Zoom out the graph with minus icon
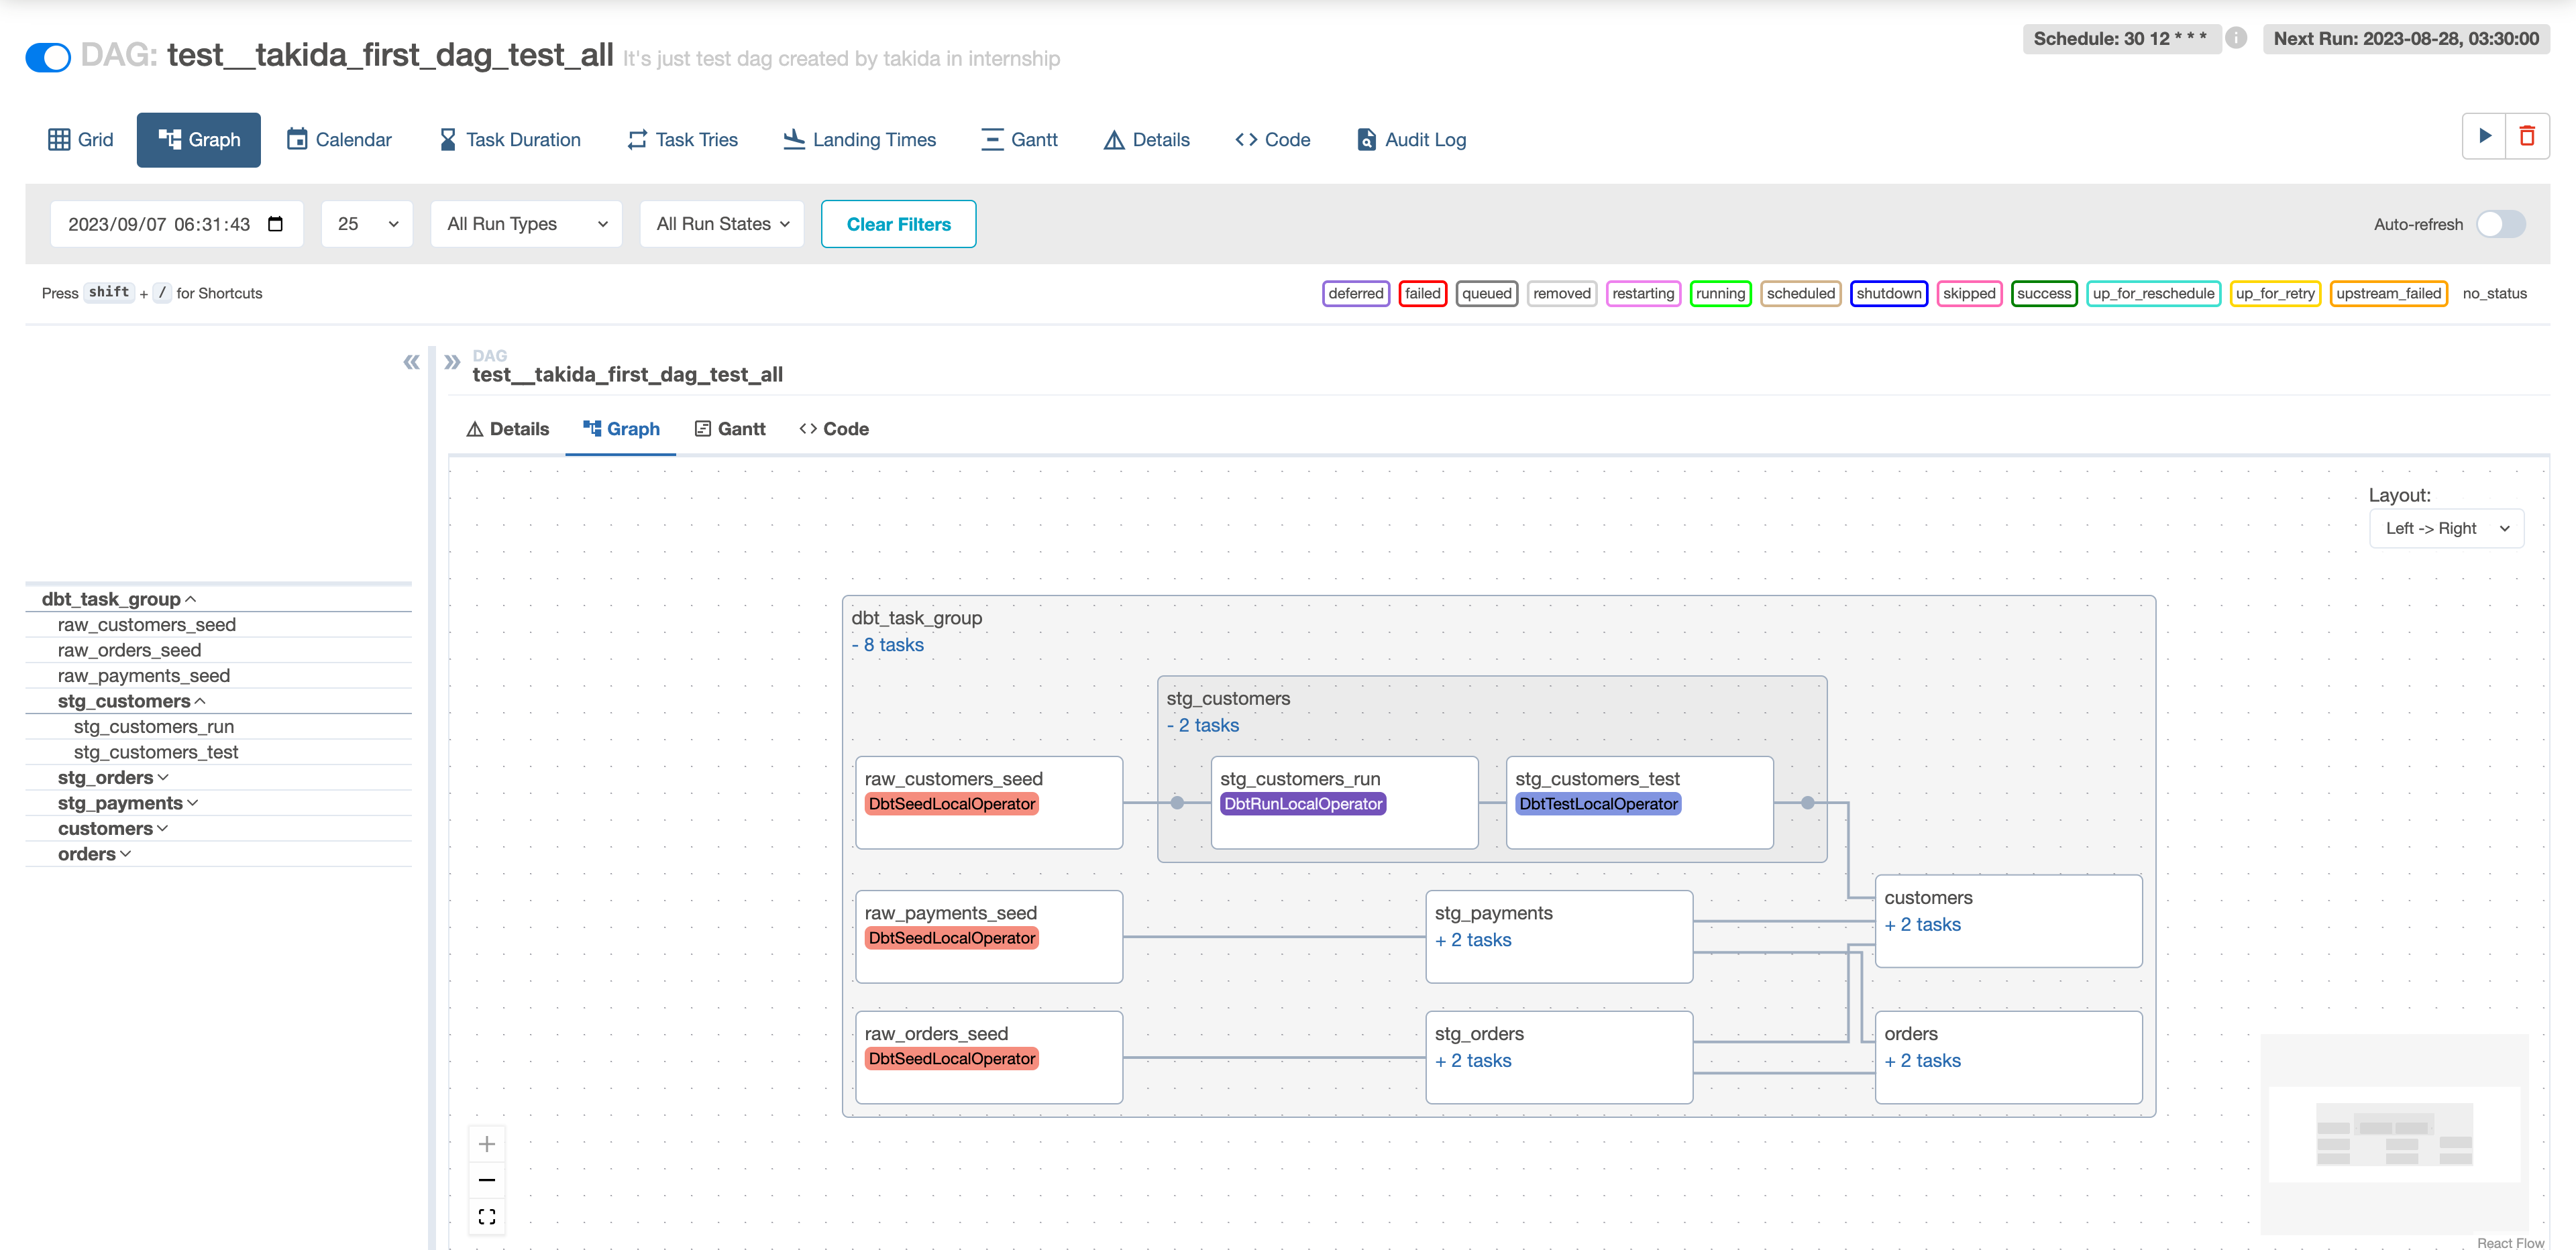Viewport: 2576px width, 1250px height. [x=487, y=1180]
